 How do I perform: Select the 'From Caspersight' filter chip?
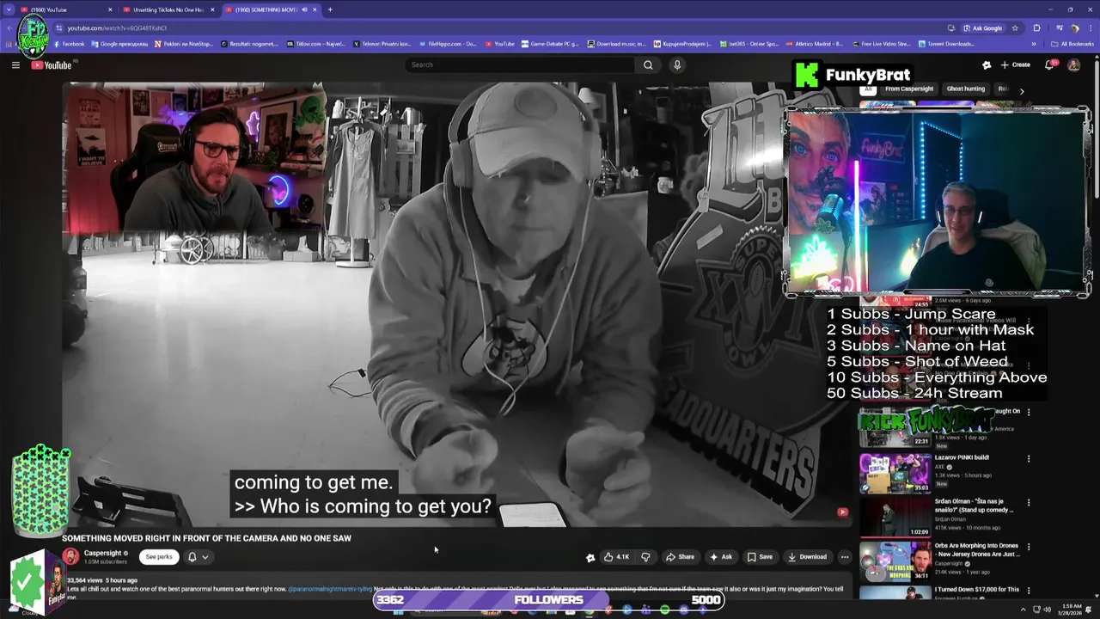pyautogui.click(x=909, y=89)
